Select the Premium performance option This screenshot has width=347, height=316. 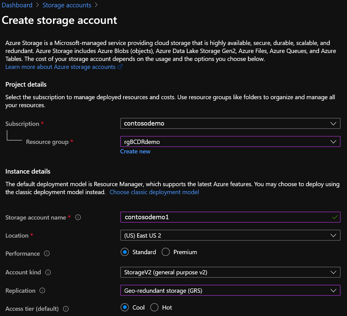pos(166,252)
